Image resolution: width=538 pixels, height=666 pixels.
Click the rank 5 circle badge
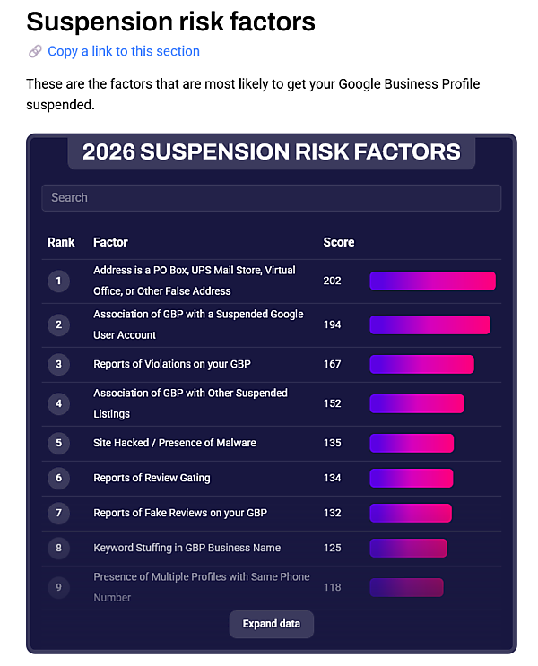pyautogui.click(x=58, y=443)
